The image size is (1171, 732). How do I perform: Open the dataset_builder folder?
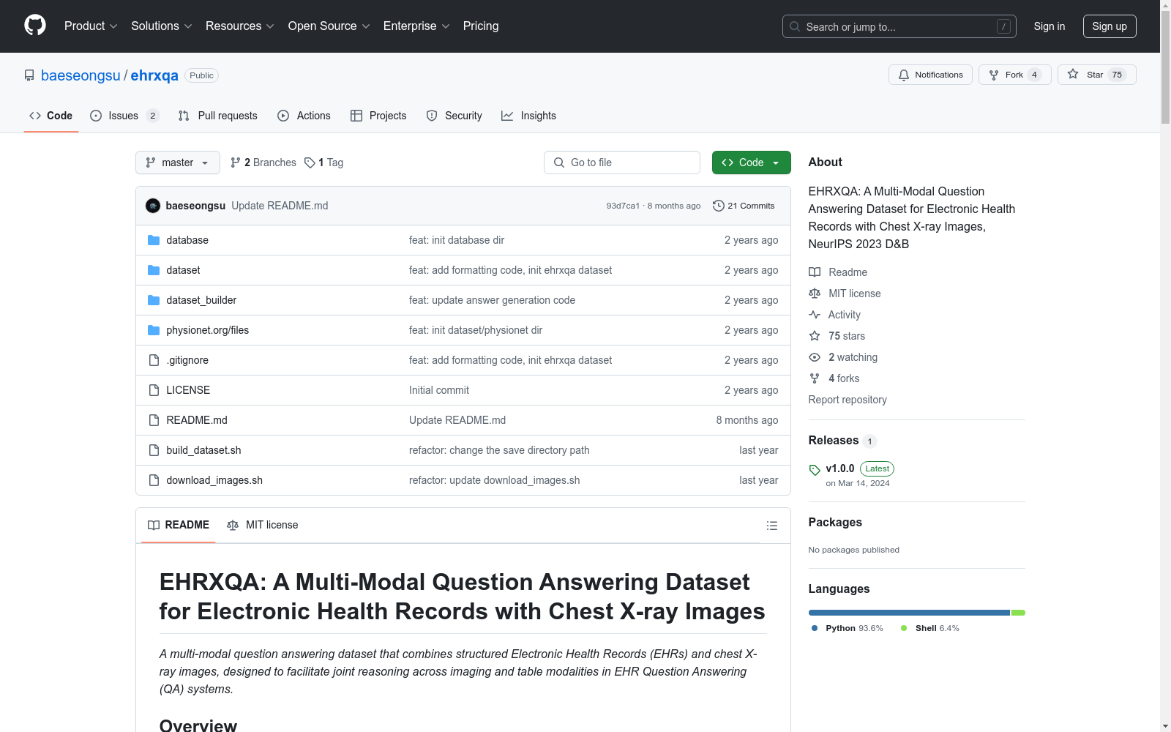tap(201, 300)
